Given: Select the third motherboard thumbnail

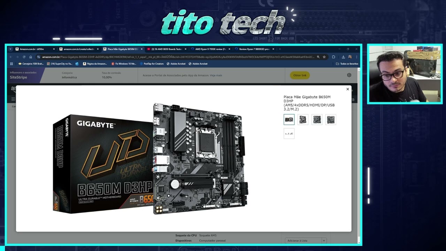Looking at the screenshot, I should (317, 120).
